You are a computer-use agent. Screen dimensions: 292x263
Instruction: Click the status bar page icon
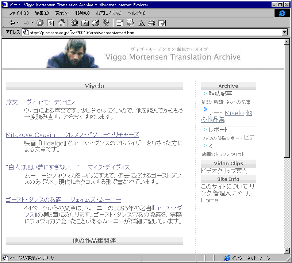point(5,258)
